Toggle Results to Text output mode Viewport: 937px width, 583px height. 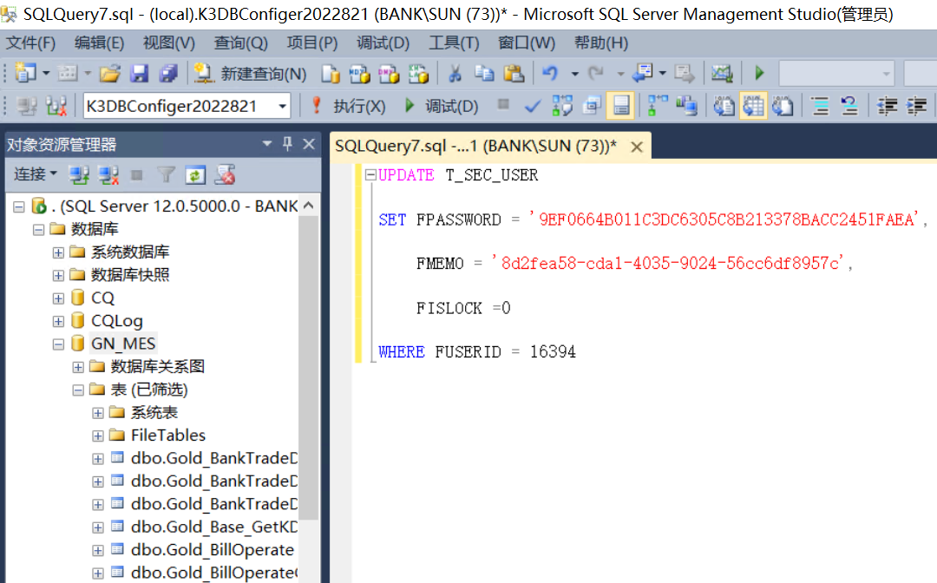[724, 106]
